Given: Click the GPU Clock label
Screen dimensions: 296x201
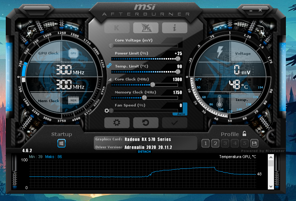Looking at the screenshot, I should tap(48, 53).
